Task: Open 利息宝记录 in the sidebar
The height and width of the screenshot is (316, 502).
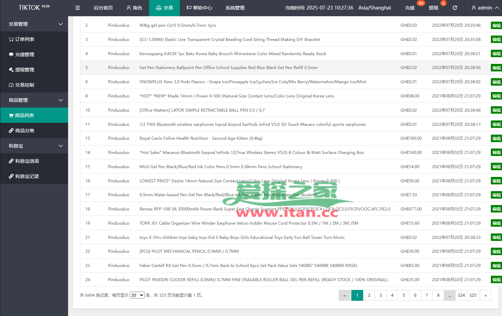Action: click(34, 176)
